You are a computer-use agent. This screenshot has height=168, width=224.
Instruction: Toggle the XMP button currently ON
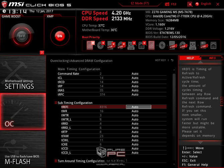point(60,36)
